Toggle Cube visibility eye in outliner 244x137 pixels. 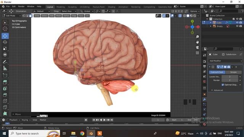point(237,23)
